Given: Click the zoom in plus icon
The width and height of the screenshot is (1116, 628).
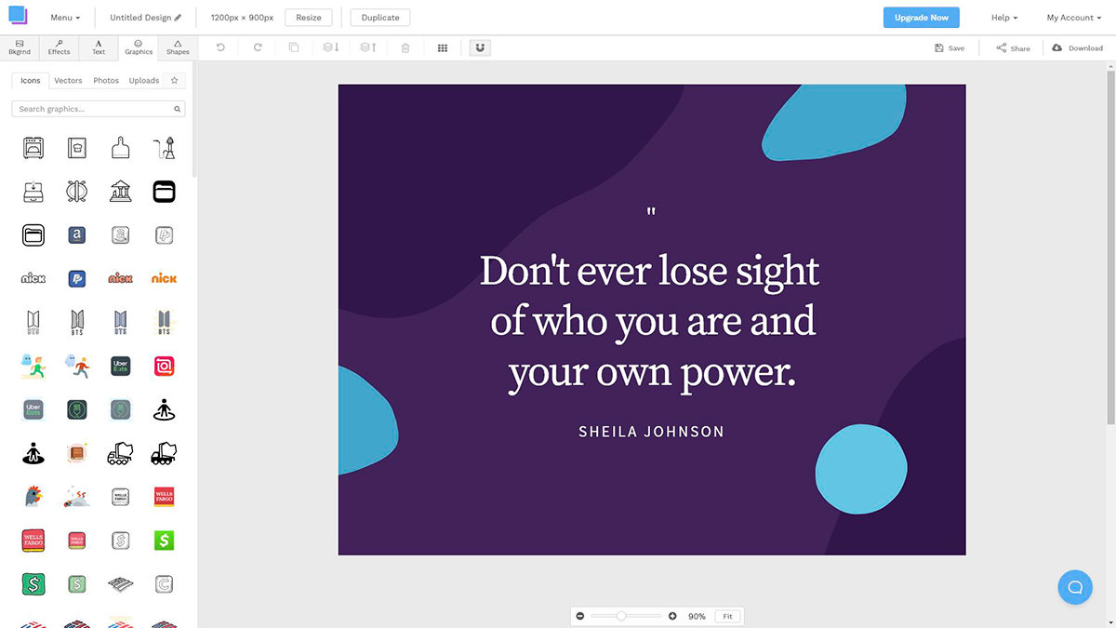Looking at the screenshot, I should click(x=672, y=616).
